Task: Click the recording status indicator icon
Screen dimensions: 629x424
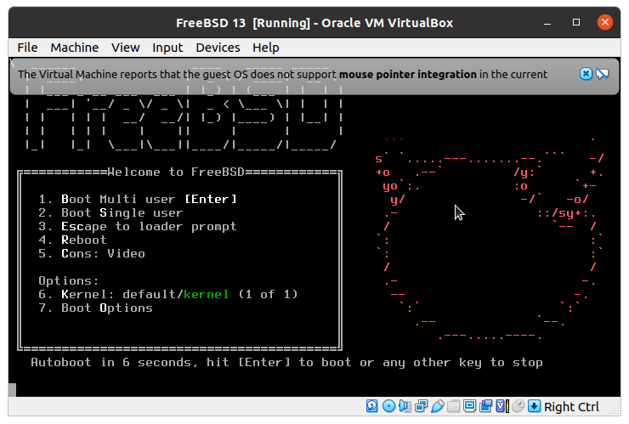Action: [486, 406]
